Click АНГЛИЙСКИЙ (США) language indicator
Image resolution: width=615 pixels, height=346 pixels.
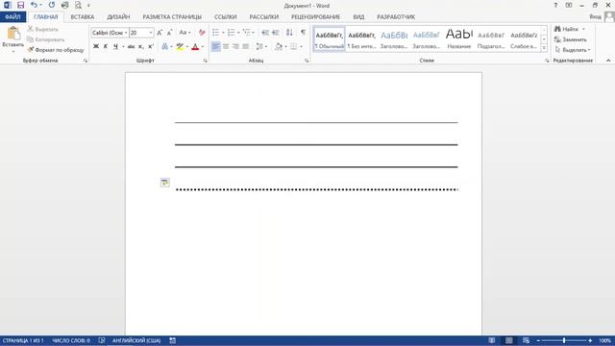pyautogui.click(x=136, y=340)
